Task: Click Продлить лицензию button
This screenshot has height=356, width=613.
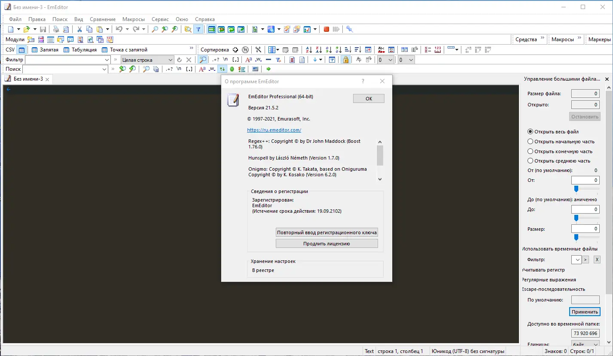Action: click(x=326, y=243)
